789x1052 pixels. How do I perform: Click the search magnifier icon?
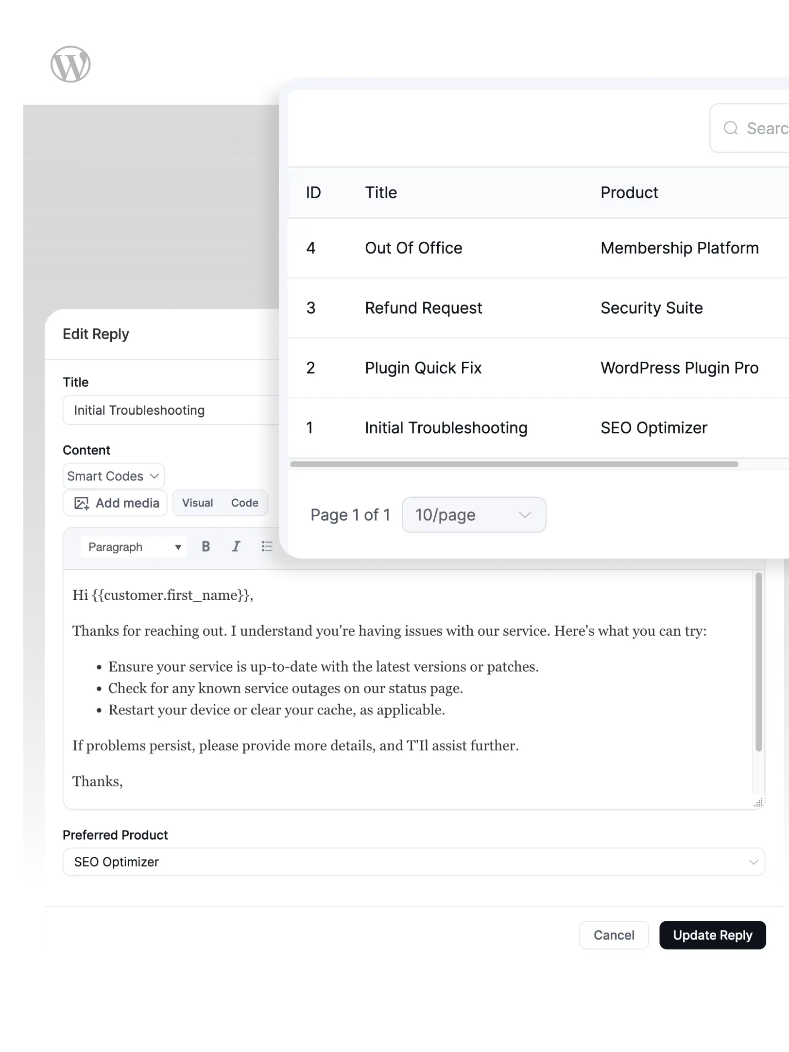[x=731, y=128]
